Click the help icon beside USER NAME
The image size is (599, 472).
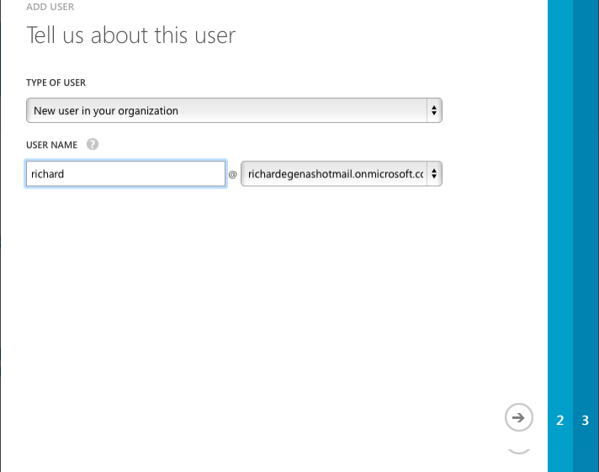[93, 145]
